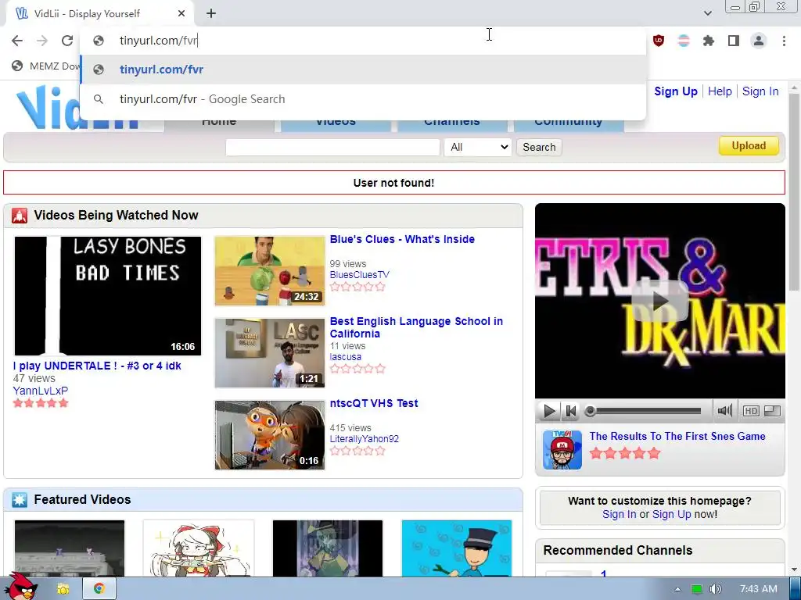This screenshot has height=600, width=801.
Task: Open the extensions puzzle-piece menu
Action: [709, 41]
